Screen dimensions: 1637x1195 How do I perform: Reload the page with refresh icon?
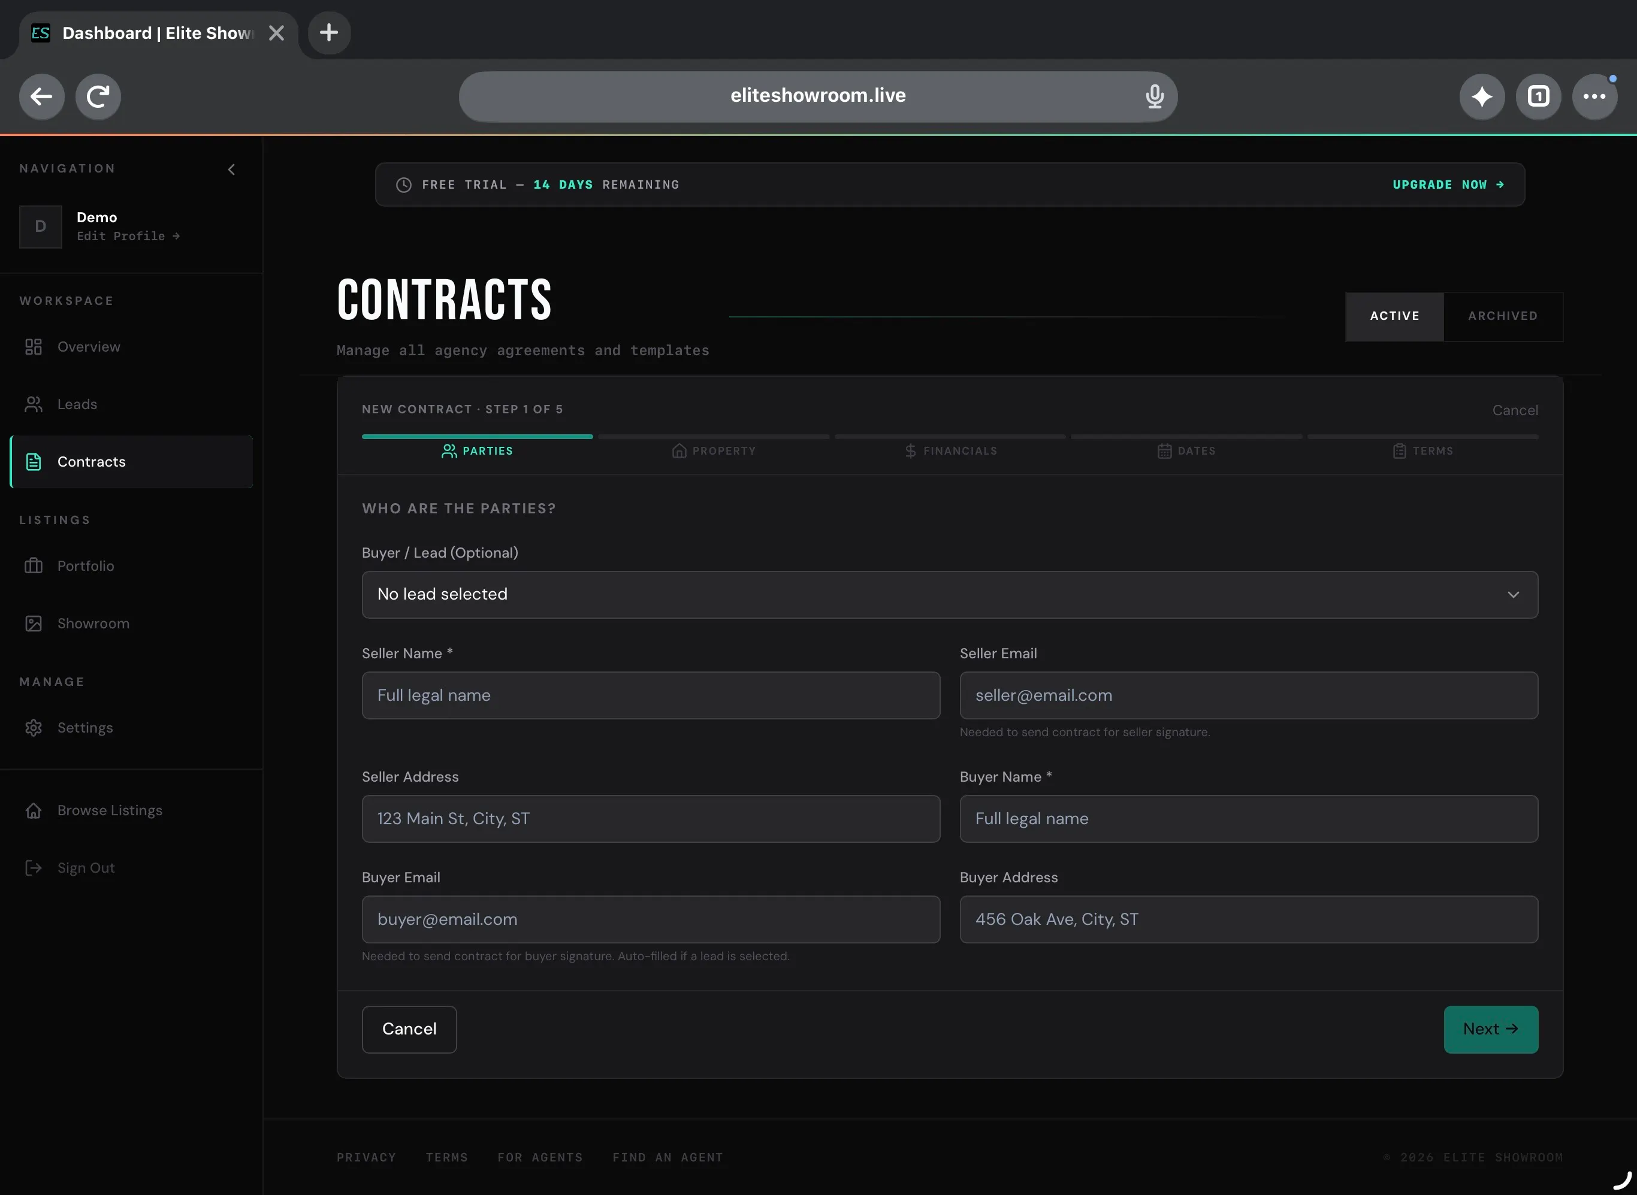[x=98, y=96]
